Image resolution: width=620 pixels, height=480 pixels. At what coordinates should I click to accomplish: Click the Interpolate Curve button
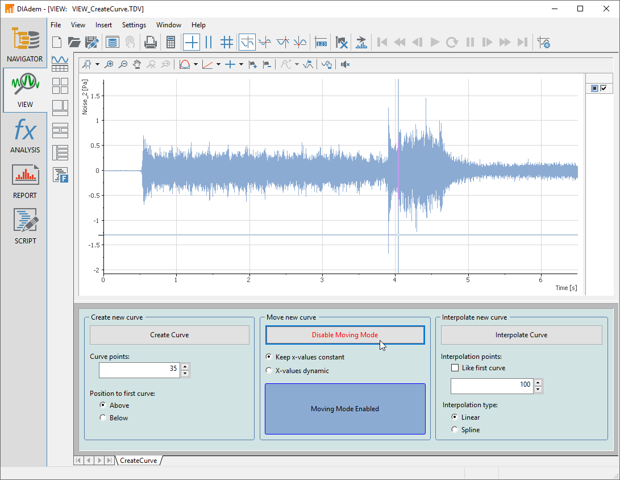[521, 335]
